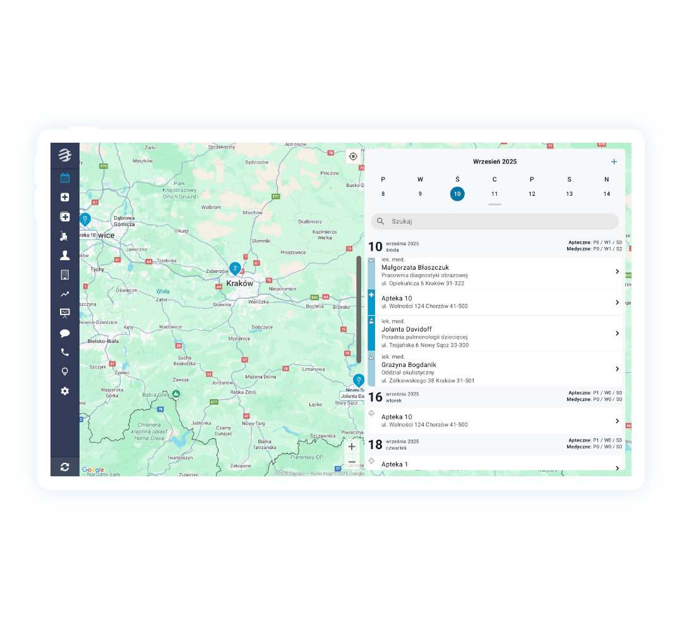Click the plus status icon beside Apteka 10 on 10 września
This screenshot has width=682, height=619.
371,295
